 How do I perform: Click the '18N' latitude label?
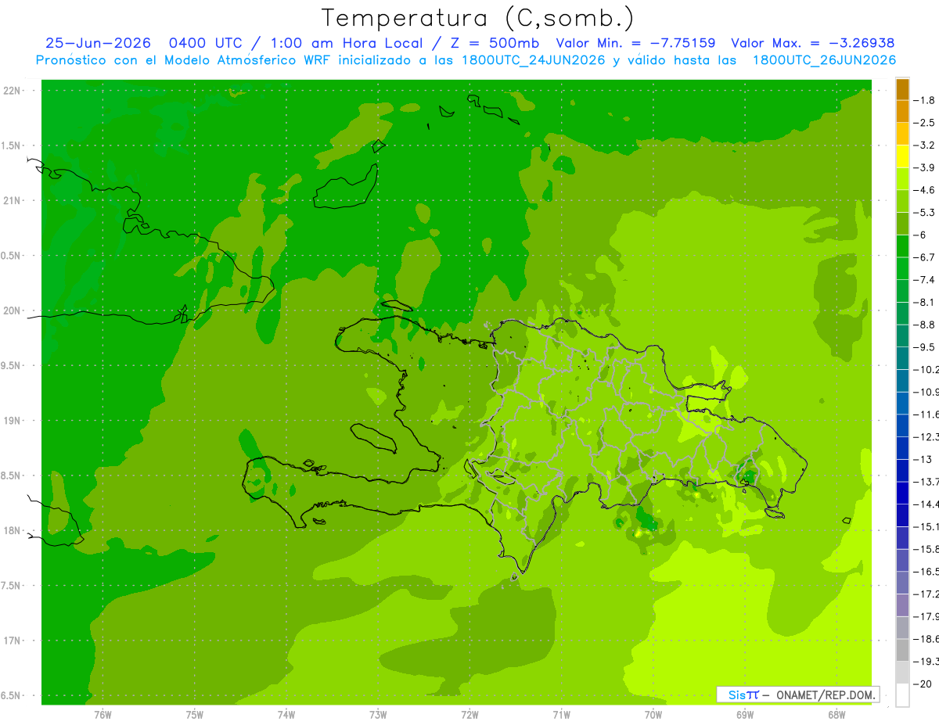click(x=13, y=530)
